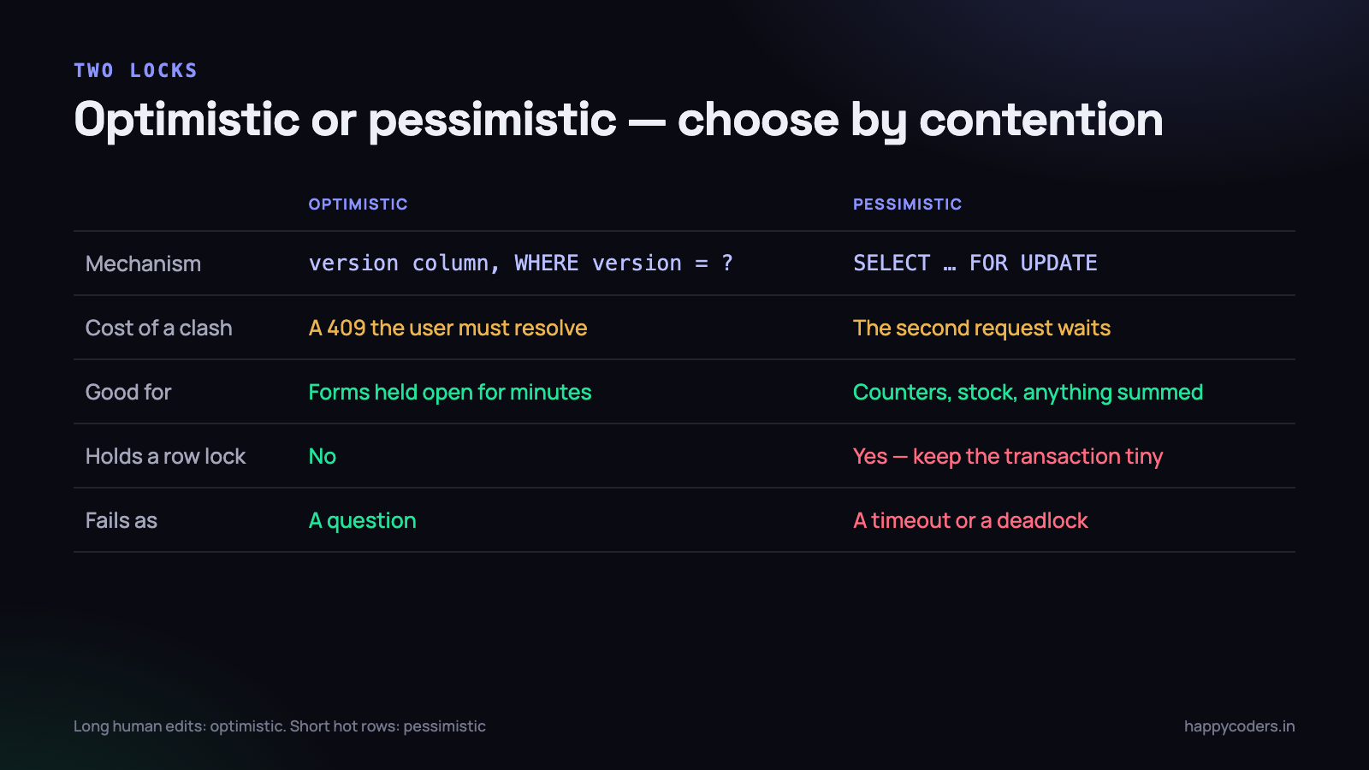The image size is (1369, 770).
Task: Select the Cost of a clash row label
Action: click(158, 328)
